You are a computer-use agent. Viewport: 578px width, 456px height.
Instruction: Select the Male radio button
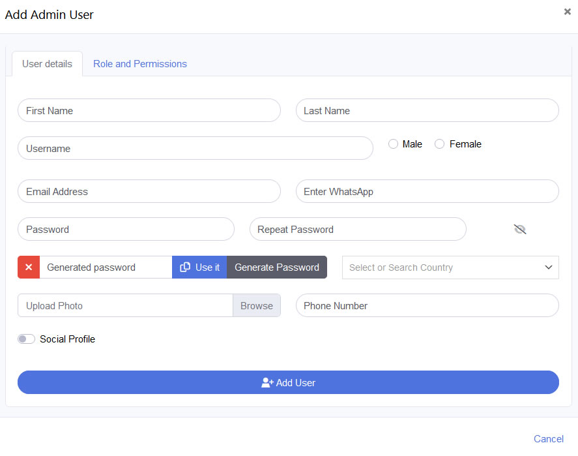pos(393,144)
